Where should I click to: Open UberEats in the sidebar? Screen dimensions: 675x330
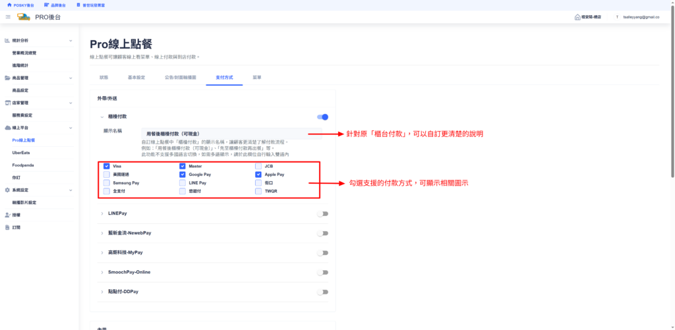[21, 153]
